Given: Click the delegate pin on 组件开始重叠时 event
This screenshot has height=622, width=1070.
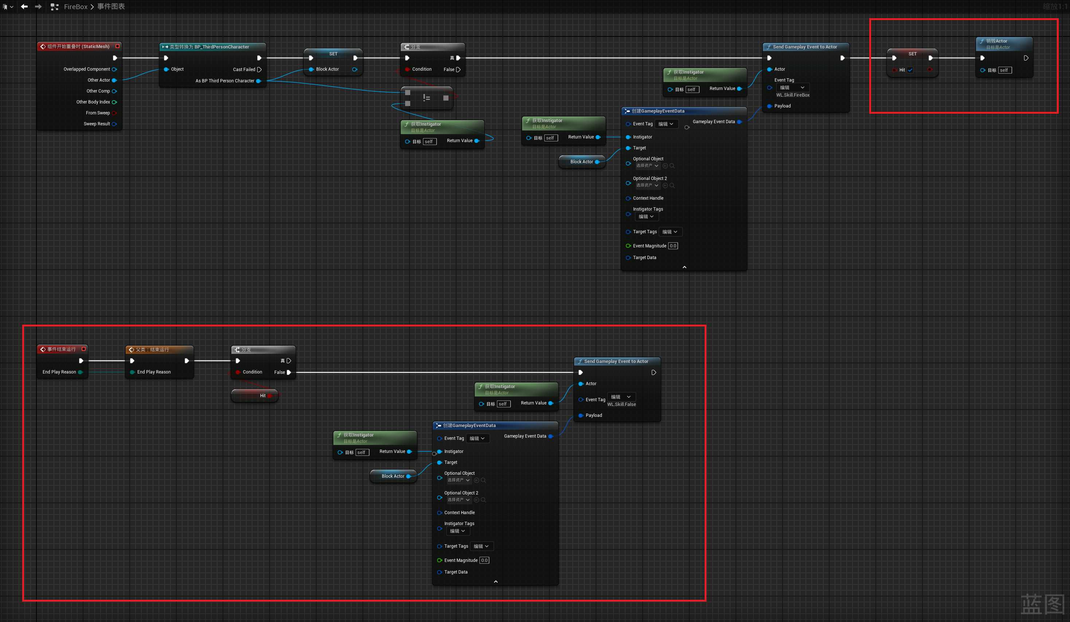Looking at the screenshot, I should pyautogui.click(x=118, y=46).
